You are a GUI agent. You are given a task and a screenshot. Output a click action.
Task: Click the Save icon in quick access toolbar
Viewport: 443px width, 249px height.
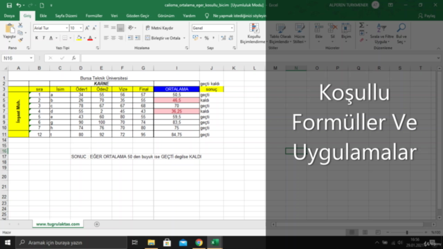coord(9,6)
